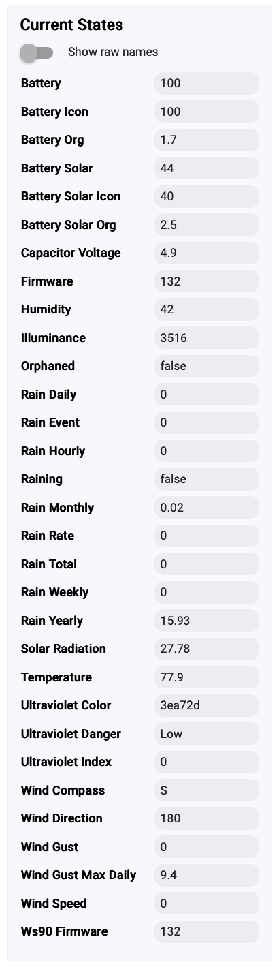Toggle the Show raw names switch

coord(37,52)
